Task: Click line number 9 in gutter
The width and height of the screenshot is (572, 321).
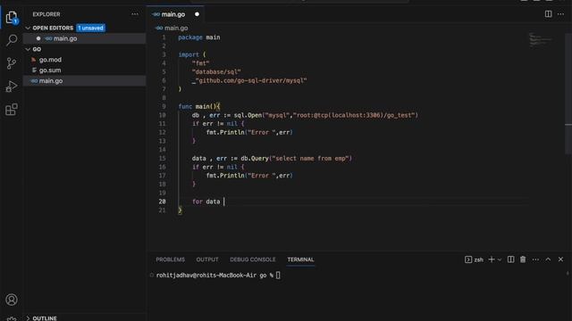Action: pyautogui.click(x=164, y=107)
